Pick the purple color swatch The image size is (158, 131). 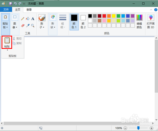tap(133, 16)
